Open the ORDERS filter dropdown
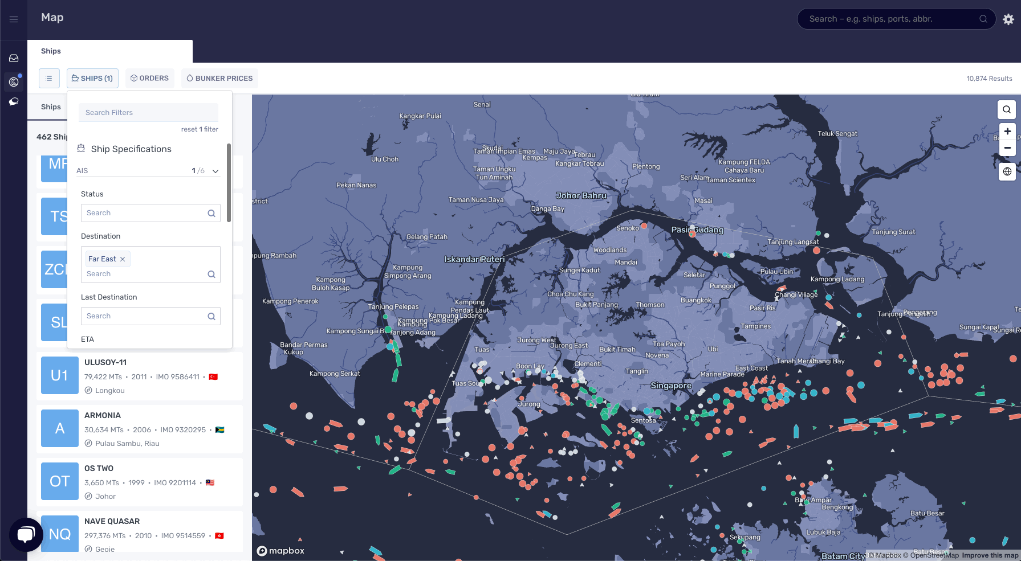Viewport: 1021px width, 561px height. tap(149, 79)
